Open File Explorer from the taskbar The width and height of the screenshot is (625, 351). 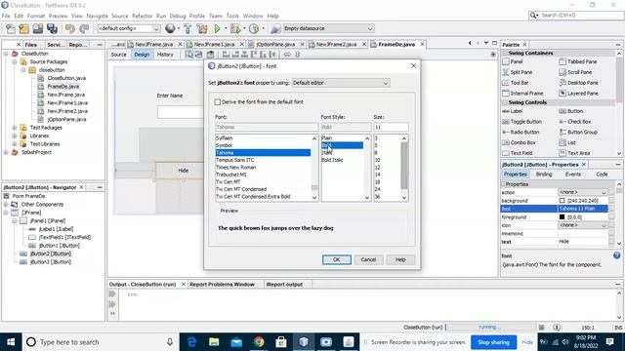(214, 342)
